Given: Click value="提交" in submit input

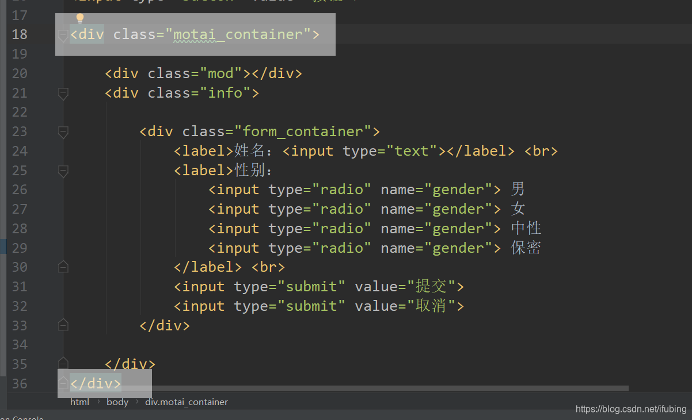Looking at the screenshot, I should (405, 287).
